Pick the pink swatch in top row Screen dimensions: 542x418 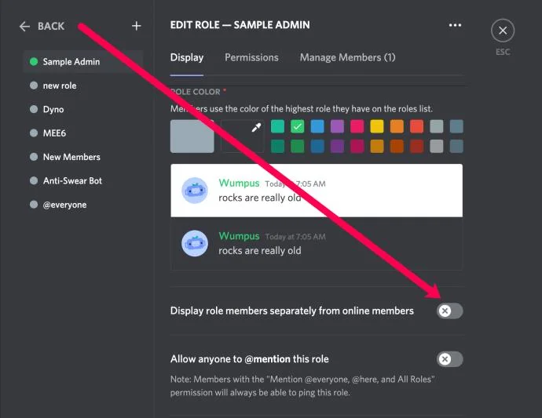point(357,126)
